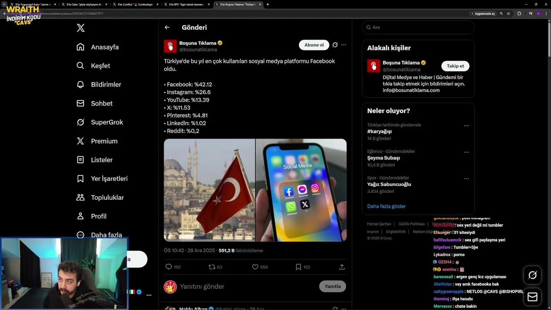Click the Yanıtla button
This screenshot has height=310, width=551.
click(332, 286)
